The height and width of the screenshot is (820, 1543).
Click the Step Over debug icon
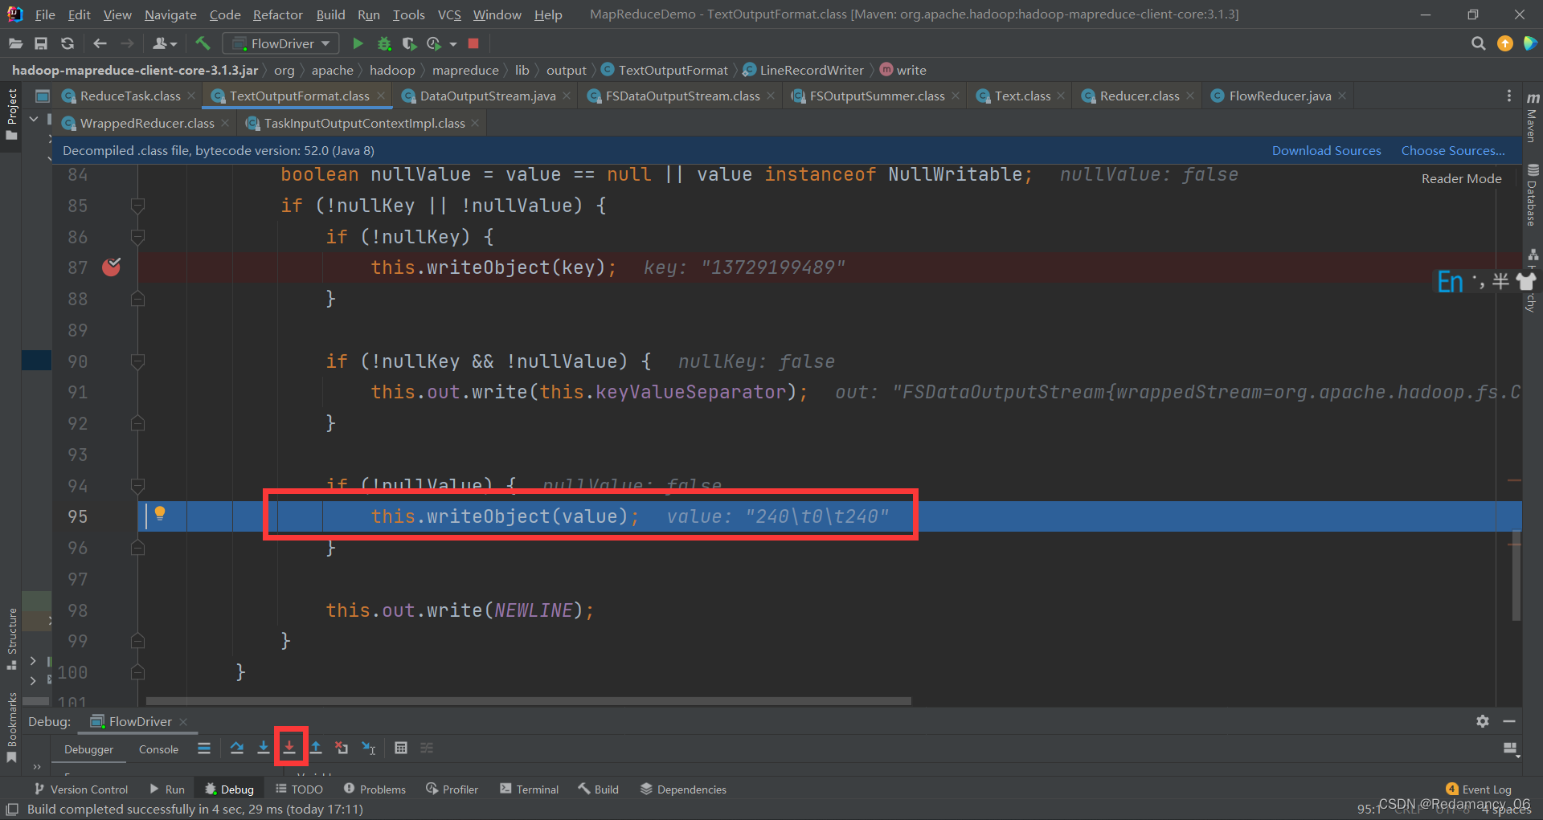237,748
